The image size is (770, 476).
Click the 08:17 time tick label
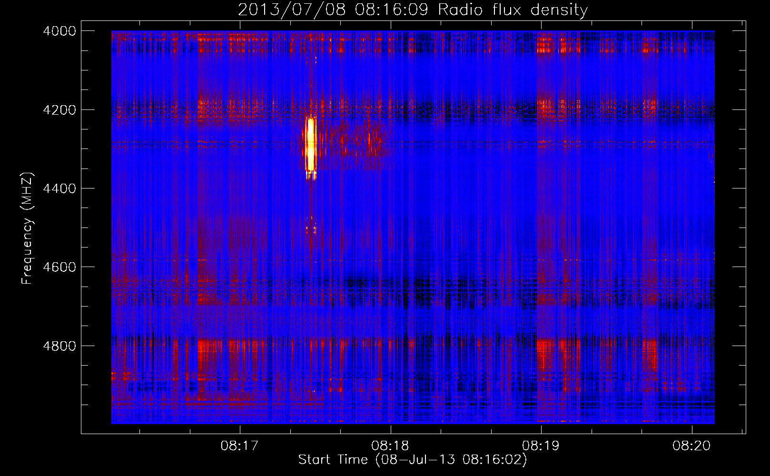240,446
